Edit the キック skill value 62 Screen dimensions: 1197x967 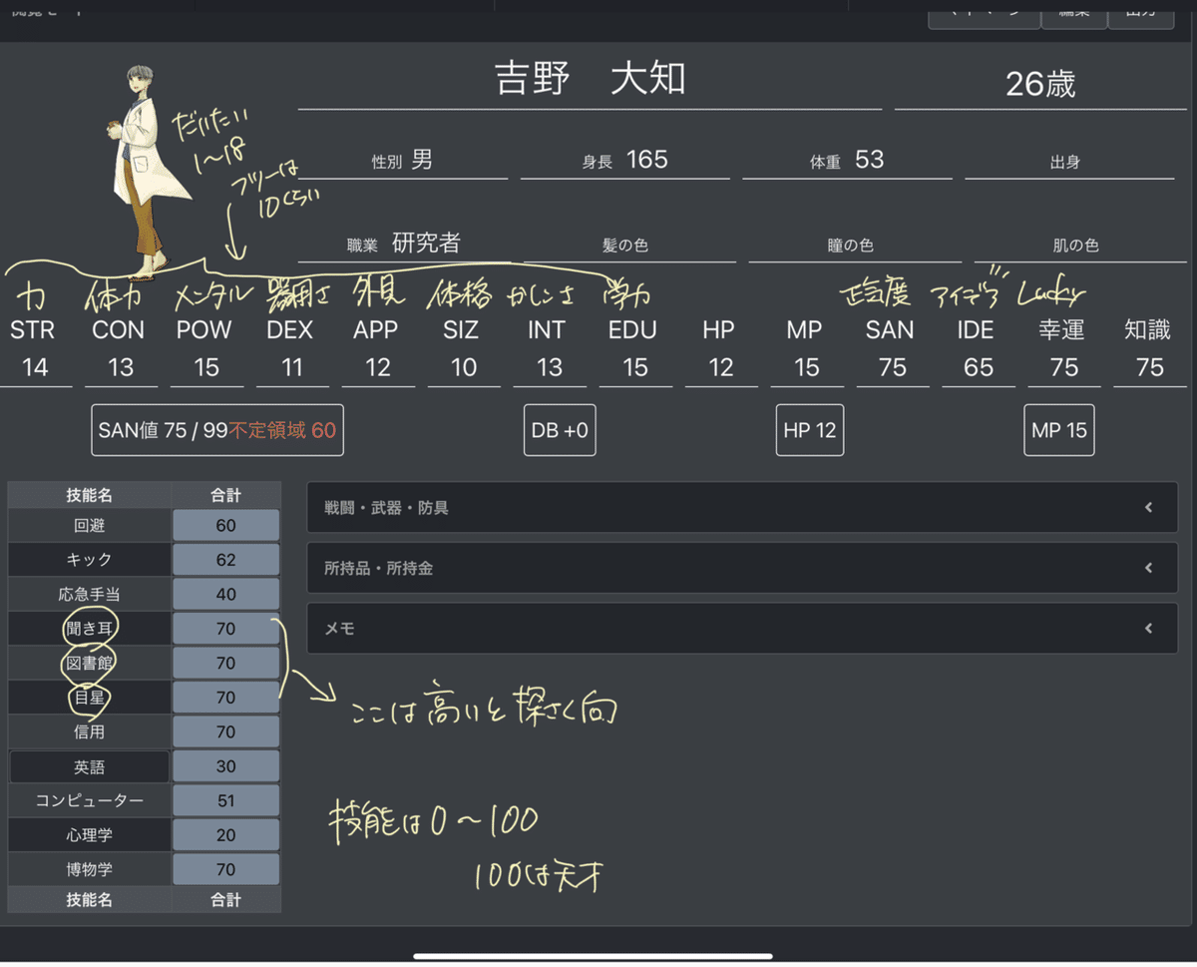tap(225, 560)
